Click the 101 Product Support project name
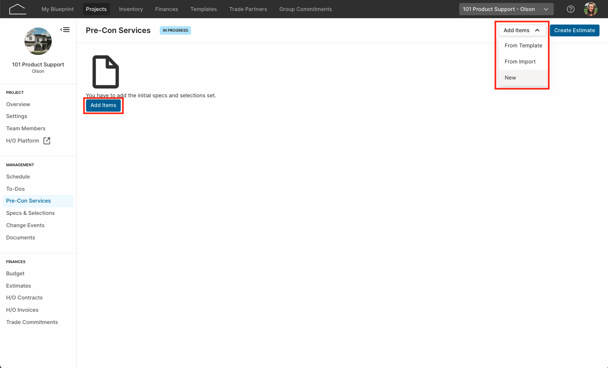608x368 pixels. click(38, 65)
